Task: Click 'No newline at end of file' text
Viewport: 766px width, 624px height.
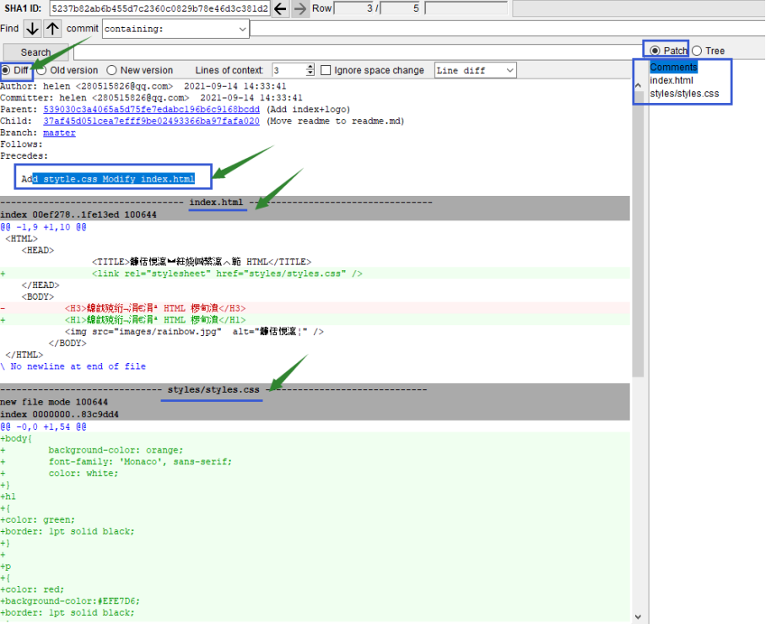Action: 78,366
